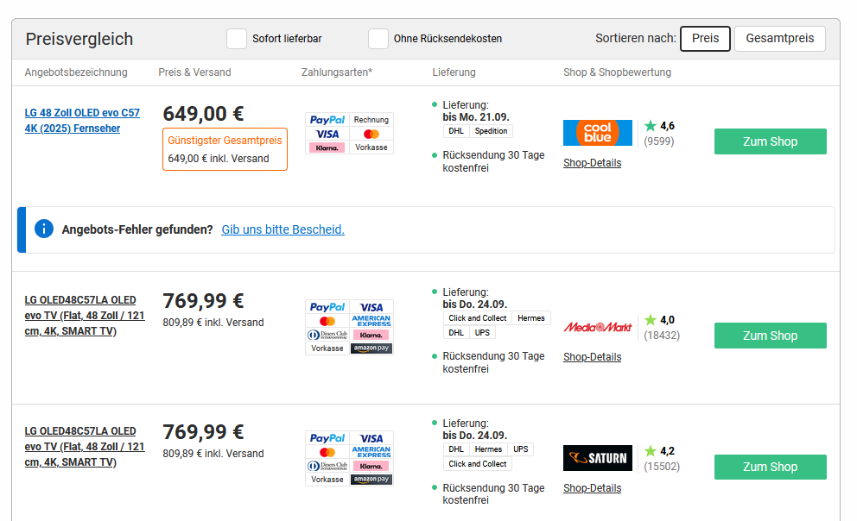Click the Klarna icon in the Coolblue offer

[327, 148]
